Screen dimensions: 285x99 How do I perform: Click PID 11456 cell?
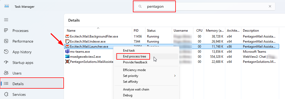point(138,36)
